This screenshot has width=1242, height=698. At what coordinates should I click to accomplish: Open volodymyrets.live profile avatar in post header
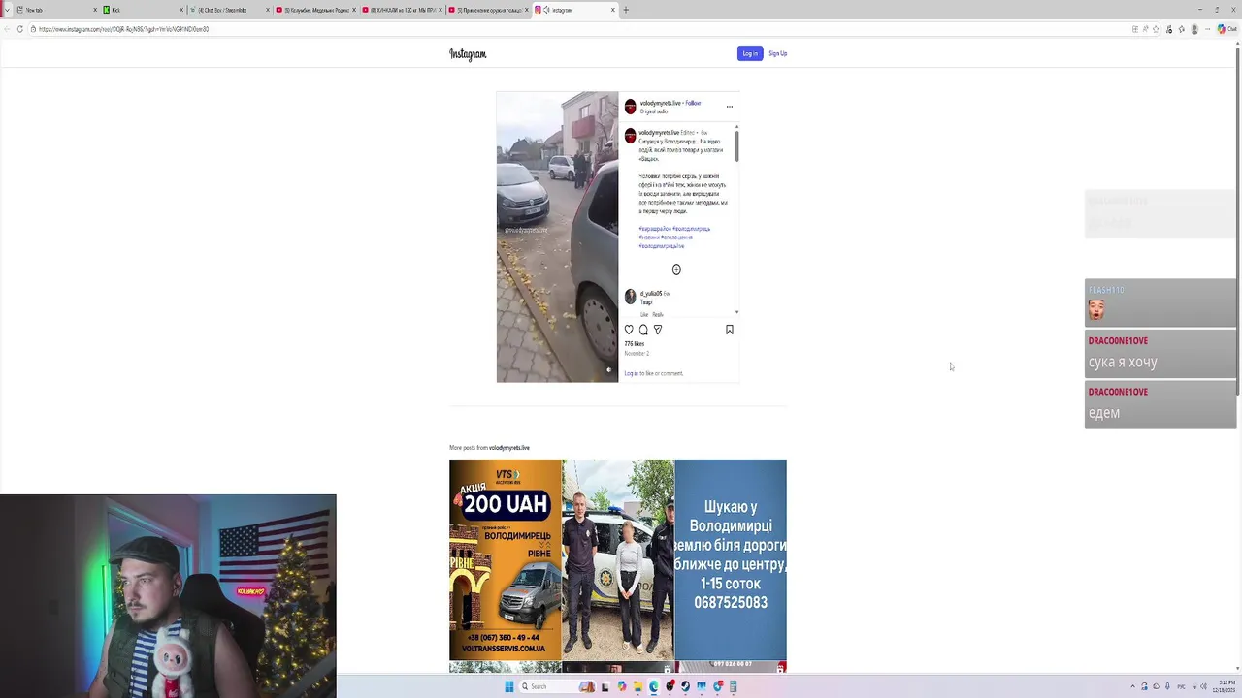pyautogui.click(x=630, y=107)
